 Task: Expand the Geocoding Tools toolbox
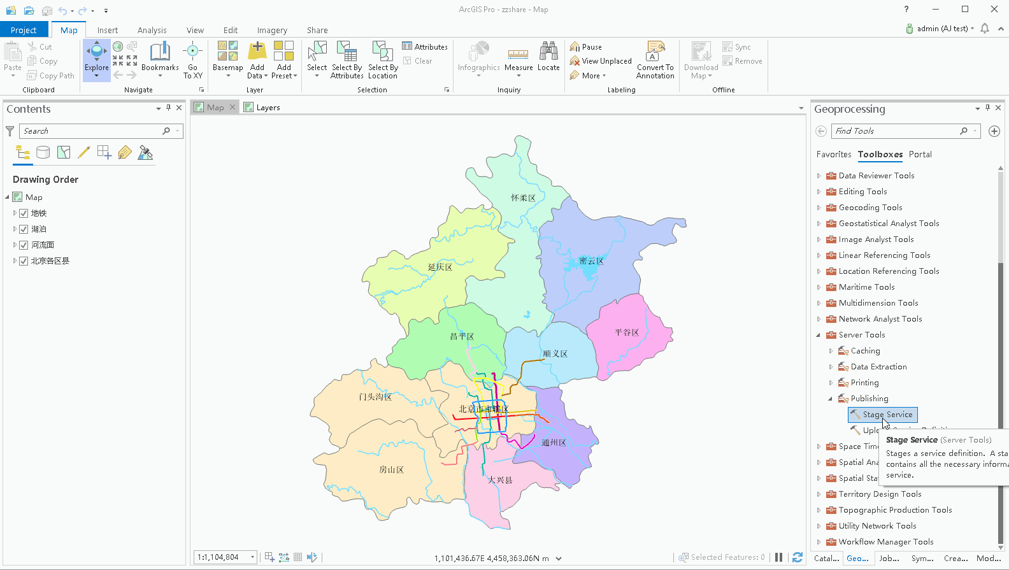coord(819,208)
